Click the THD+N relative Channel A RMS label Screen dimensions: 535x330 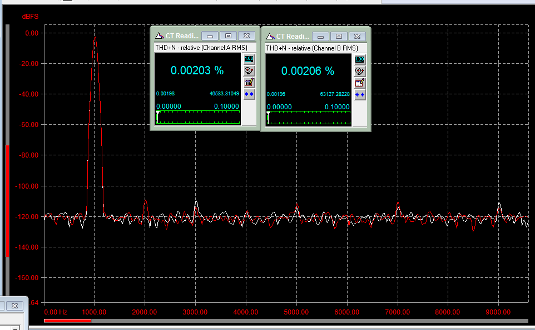click(201, 48)
